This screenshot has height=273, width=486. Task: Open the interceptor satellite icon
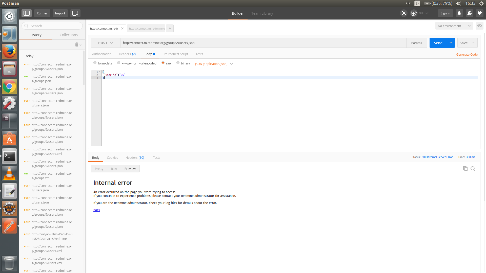404,13
